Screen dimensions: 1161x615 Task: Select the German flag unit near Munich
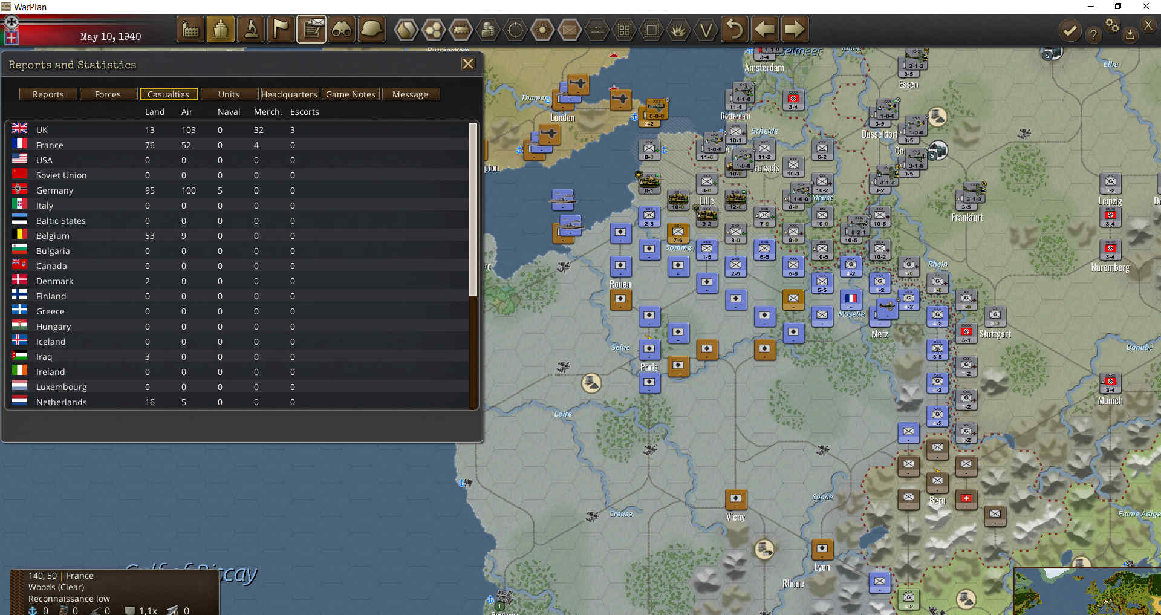[x=1110, y=383]
